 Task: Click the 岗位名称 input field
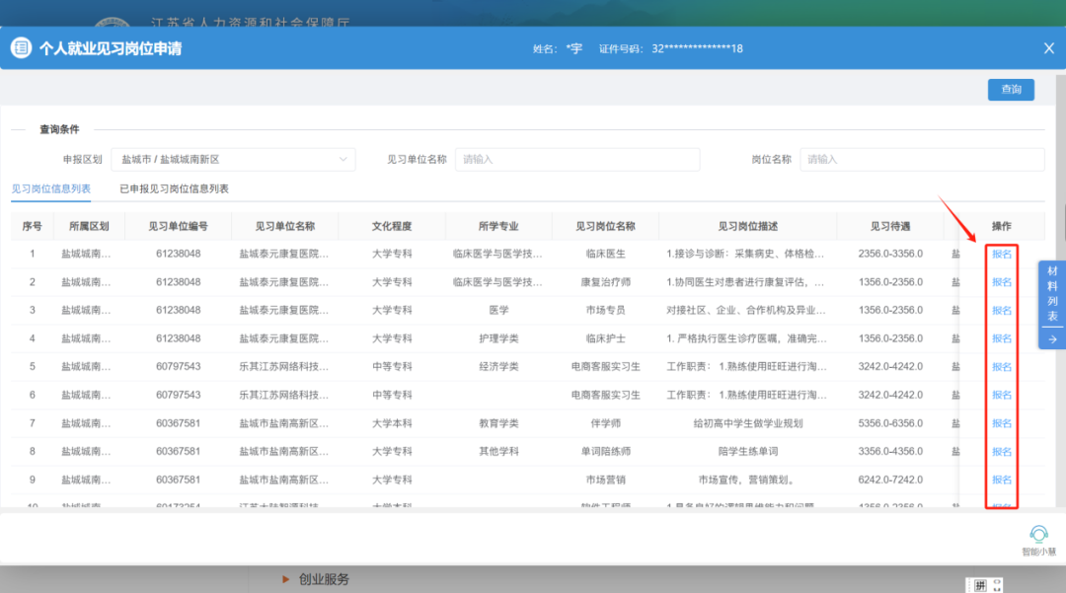click(x=922, y=159)
